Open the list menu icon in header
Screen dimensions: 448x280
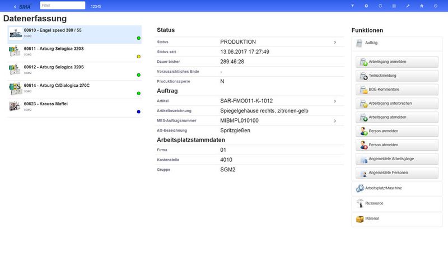pos(394,6)
